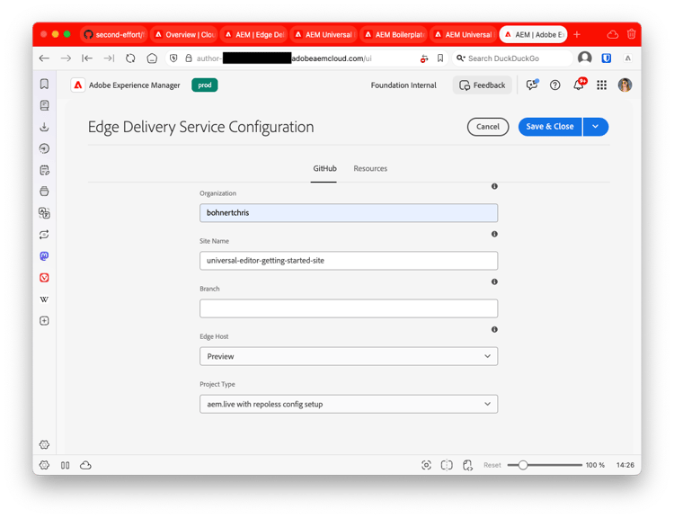Open closed tabs trash icon
Image resolution: width=674 pixels, height=518 pixels.
(631, 34)
